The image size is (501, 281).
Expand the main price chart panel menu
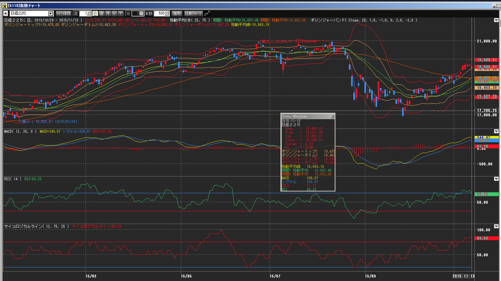[496, 20]
